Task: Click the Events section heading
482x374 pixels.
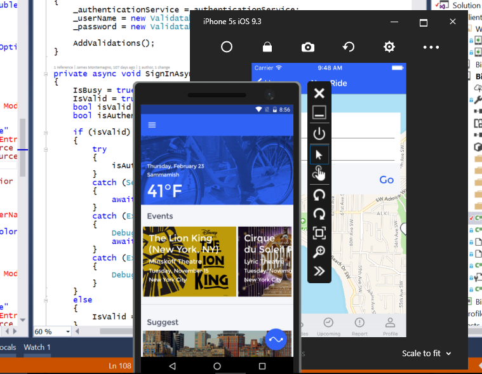Action: coord(160,216)
